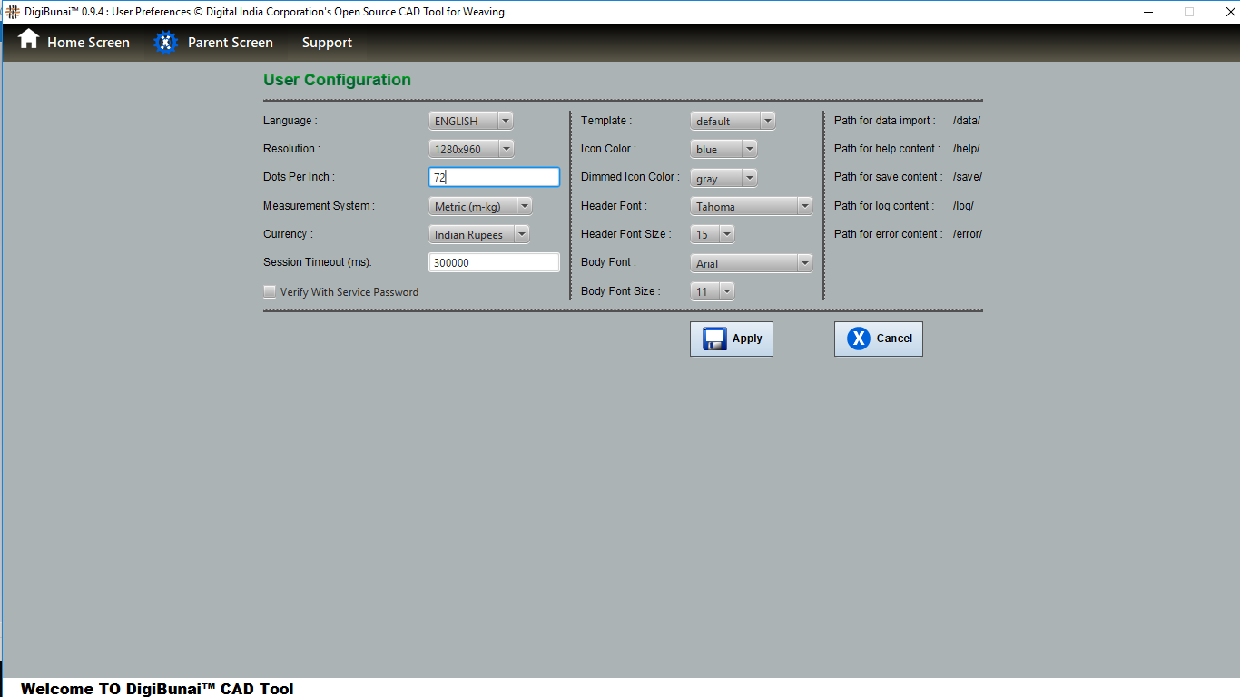1240x697 pixels.
Task: Click the Dots Per Inch input field
Action: [x=494, y=178]
